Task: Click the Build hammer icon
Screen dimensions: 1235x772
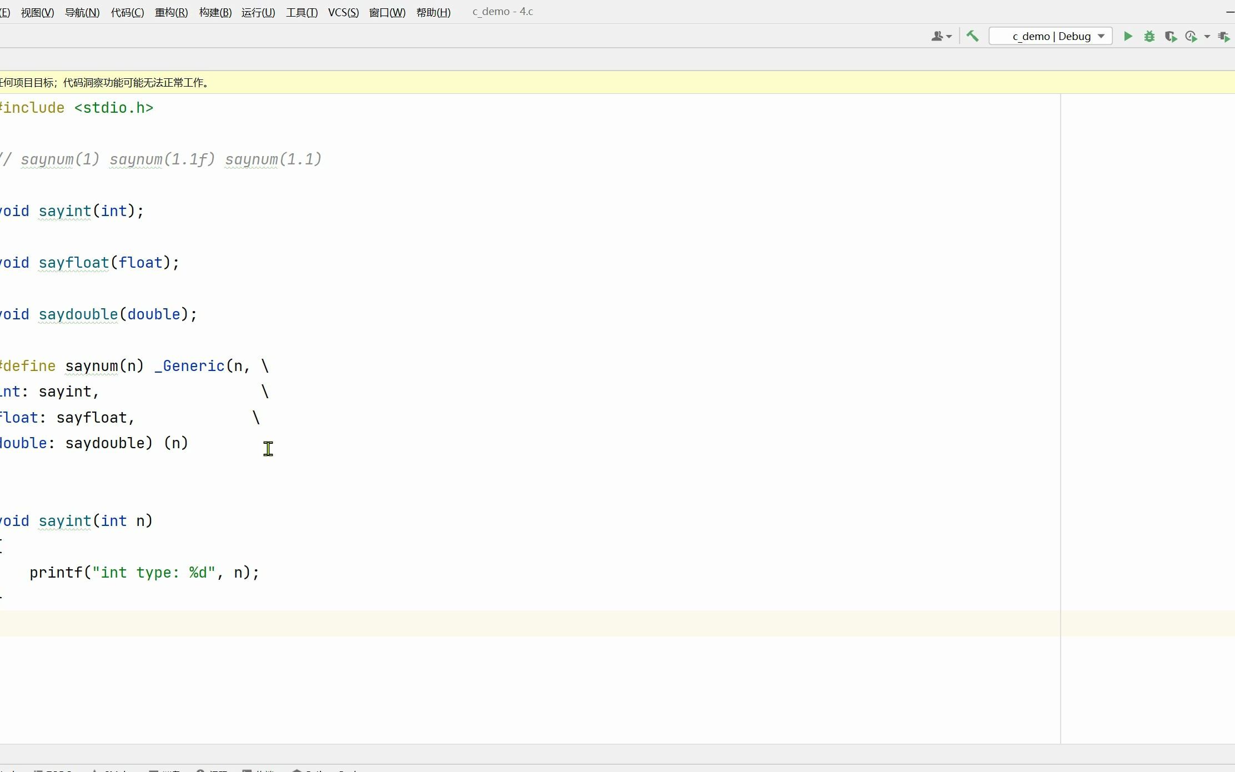Action: pos(972,36)
